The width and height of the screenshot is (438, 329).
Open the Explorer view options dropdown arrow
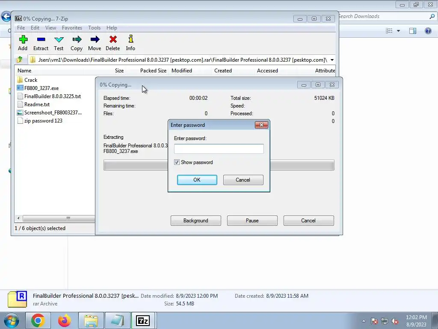[398, 31]
